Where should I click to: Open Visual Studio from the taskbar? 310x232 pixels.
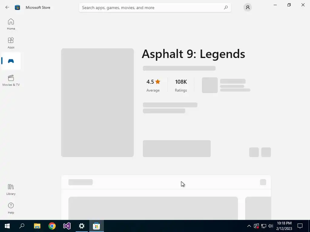(67, 226)
